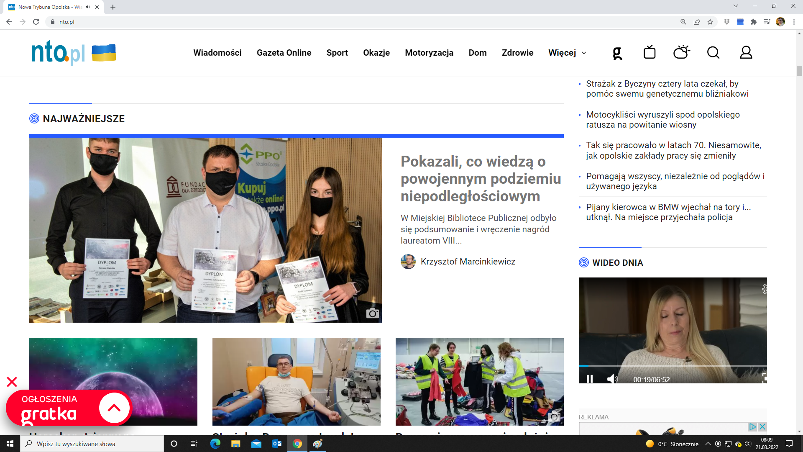Screen dimensions: 803x452
Task: Open photo gallery camera icon on main article
Action: pyautogui.click(x=373, y=313)
